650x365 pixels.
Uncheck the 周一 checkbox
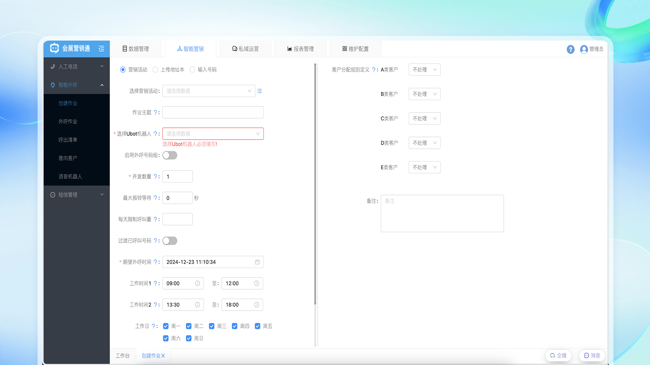pos(166,326)
